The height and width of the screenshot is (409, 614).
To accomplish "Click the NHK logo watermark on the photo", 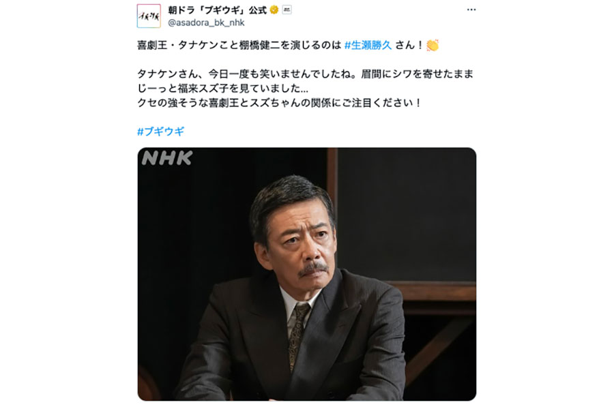I will coord(167,158).
